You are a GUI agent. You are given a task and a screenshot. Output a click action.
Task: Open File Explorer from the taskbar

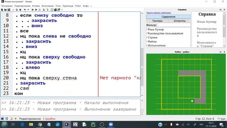pyautogui.click(x=31, y=124)
